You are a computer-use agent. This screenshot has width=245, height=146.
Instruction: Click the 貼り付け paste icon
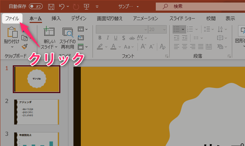pos(12,32)
